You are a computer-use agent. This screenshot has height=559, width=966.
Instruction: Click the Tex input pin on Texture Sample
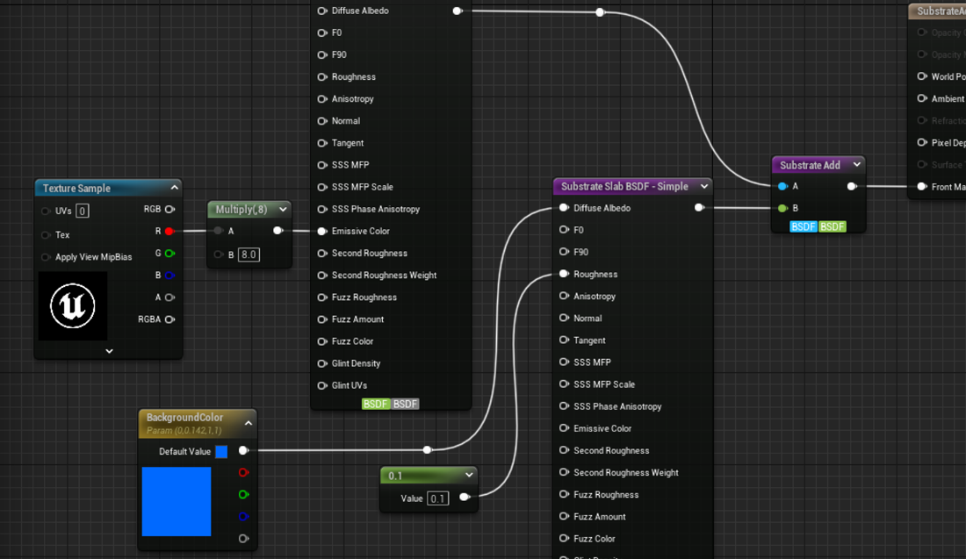coord(45,235)
